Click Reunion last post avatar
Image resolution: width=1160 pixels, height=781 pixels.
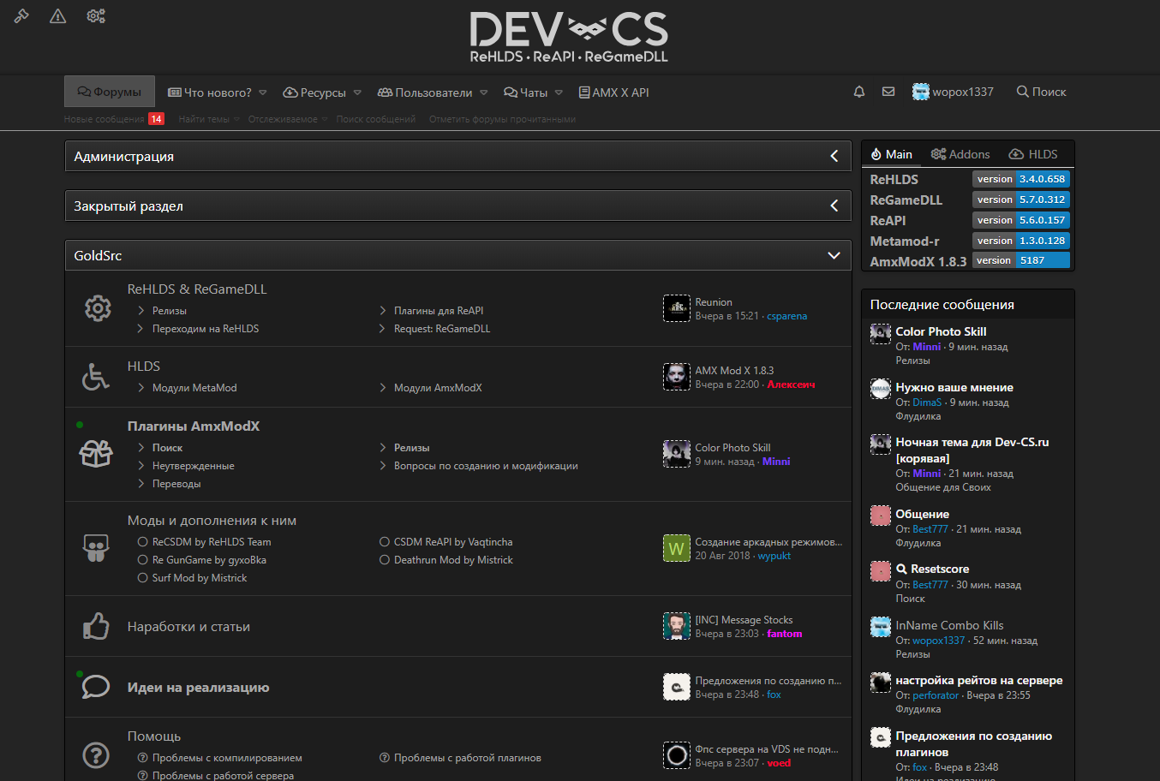(677, 308)
